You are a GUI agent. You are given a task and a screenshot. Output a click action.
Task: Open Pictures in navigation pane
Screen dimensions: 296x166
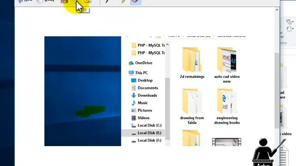point(142,111)
